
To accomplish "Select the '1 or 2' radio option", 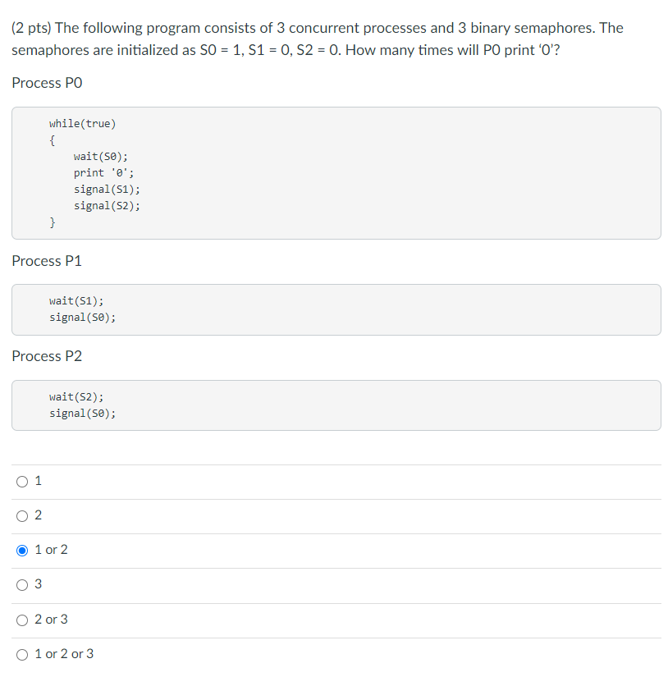I will 22,551.
